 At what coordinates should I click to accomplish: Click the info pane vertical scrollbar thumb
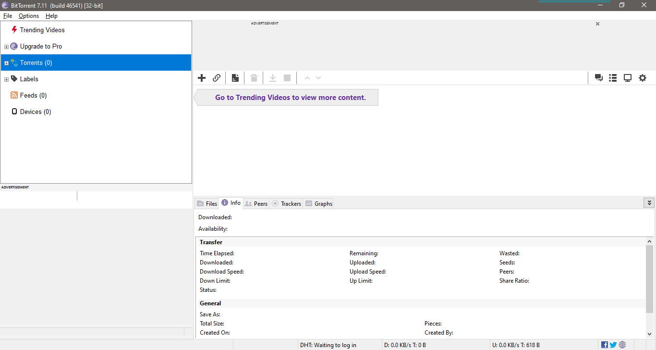click(650, 279)
